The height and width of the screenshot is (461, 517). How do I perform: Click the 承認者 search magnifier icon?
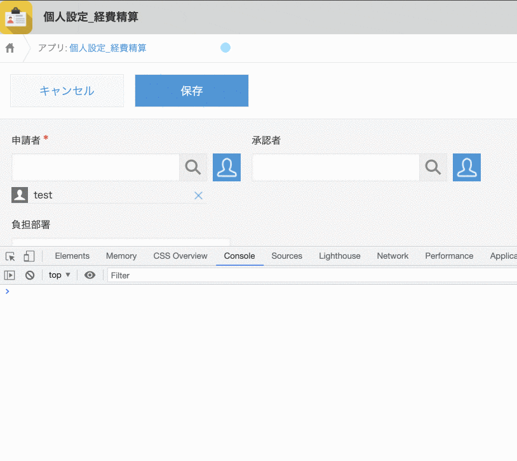pos(433,167)
